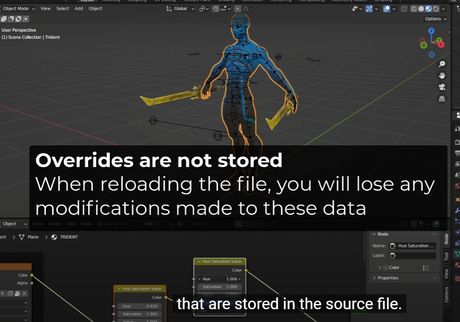Open selectability and visibility dropdown
Screen dimensions: 460x322
[x=357, y=9]
